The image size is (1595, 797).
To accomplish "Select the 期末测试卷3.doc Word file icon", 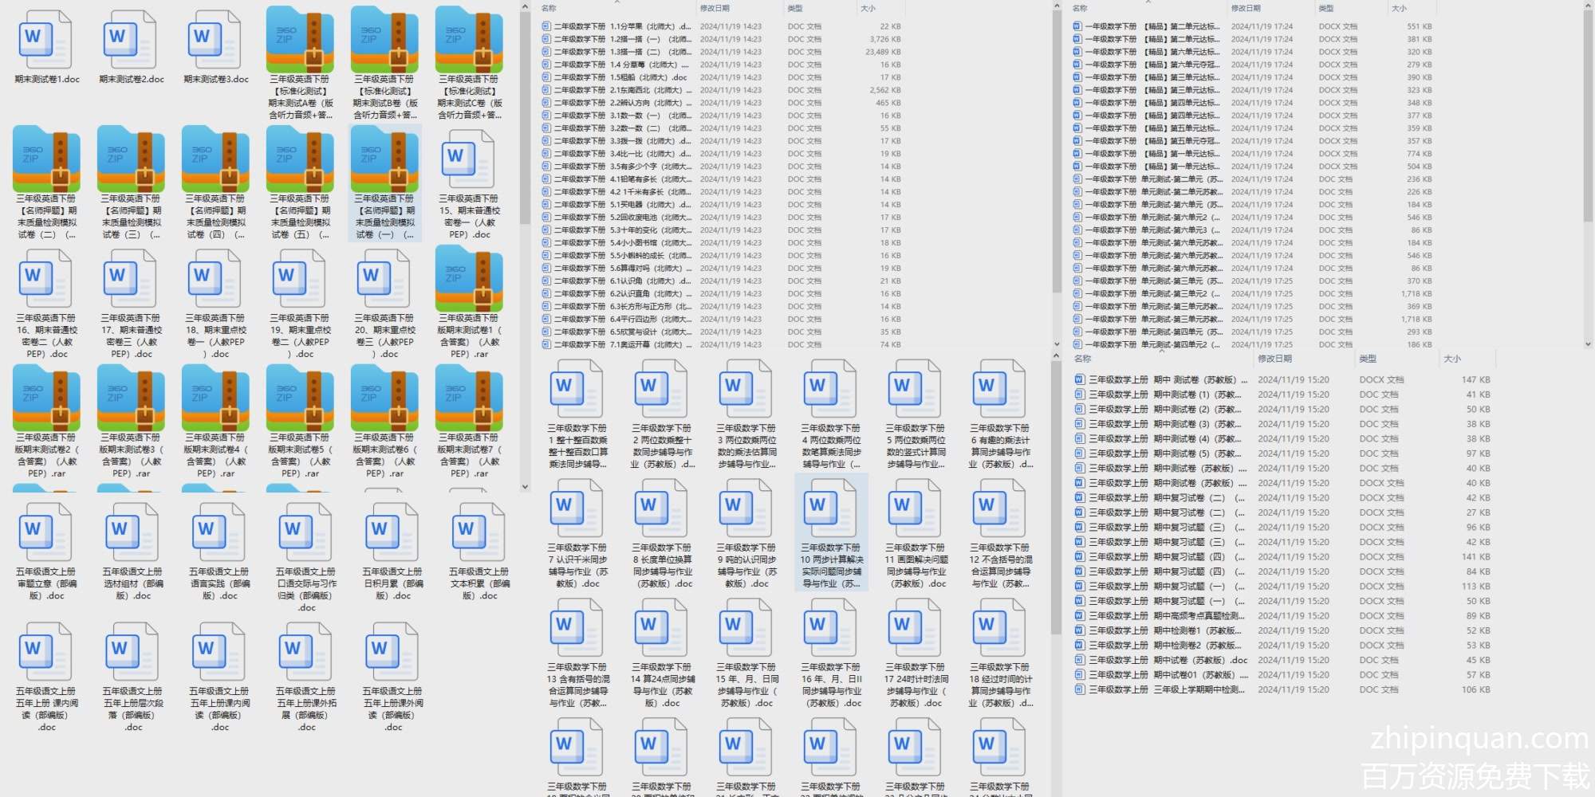I will click(x=215, y=40).
